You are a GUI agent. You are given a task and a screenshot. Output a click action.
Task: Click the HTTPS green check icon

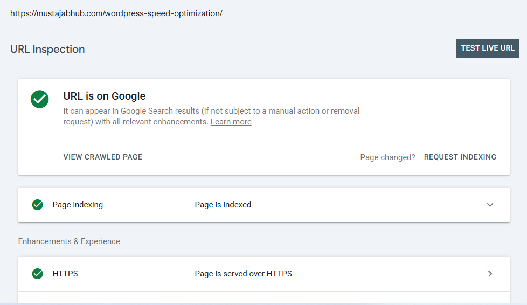coord(37,274)
